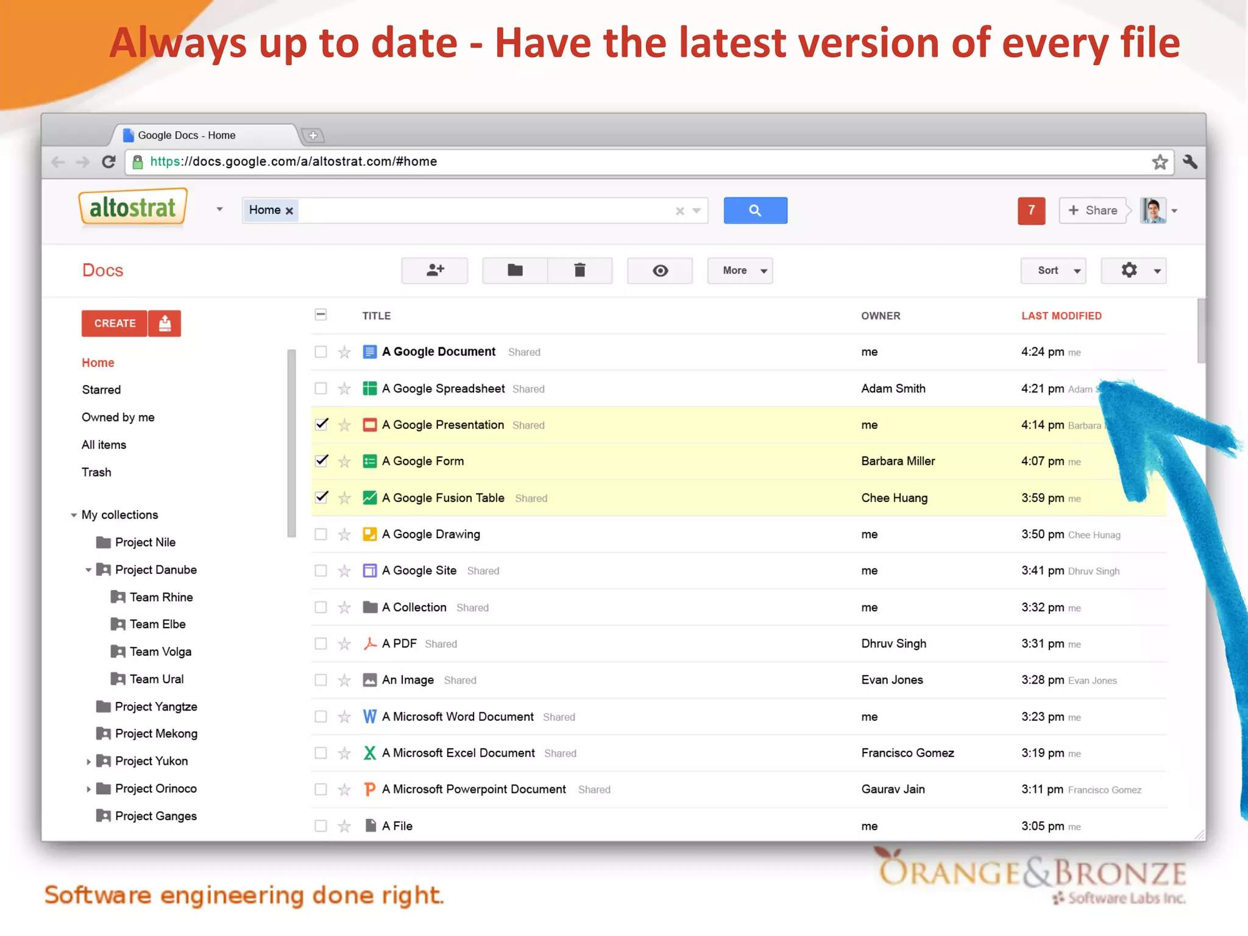The height and width of the screenshot is (936, 1248).
Task: Check the An Image checkbox
Action: (x=321, y=680)
